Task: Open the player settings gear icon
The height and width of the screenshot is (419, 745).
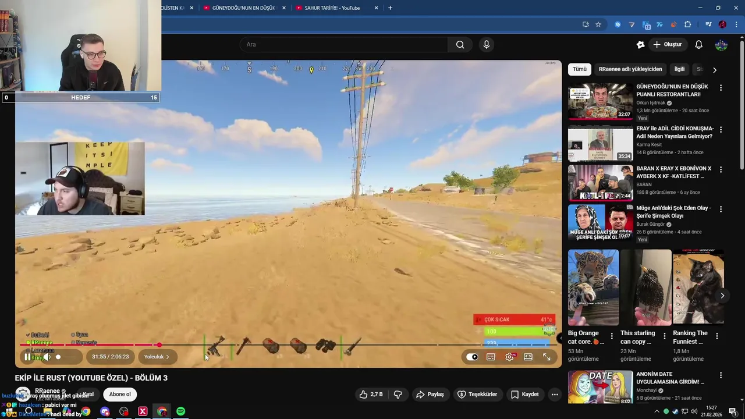Action: pos(510,357)
